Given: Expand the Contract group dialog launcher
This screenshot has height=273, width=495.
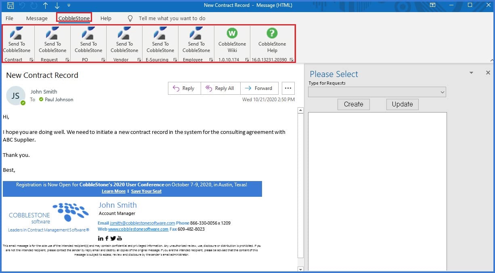Looking at the screenshot, I should 31,60.
